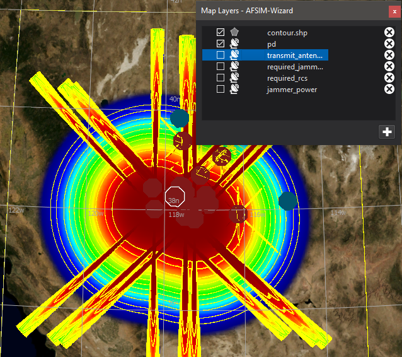
Task: Close the Map Layers dialog
Action: (x=394, y=11)
